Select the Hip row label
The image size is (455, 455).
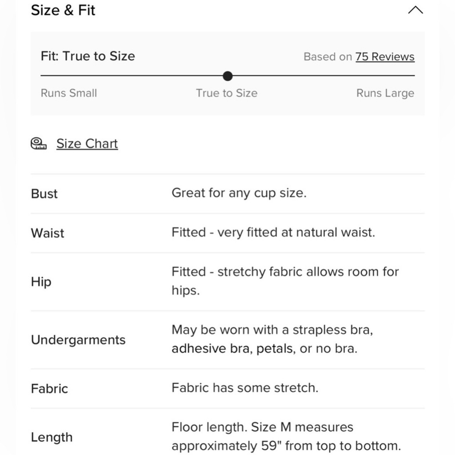(41, 282)
